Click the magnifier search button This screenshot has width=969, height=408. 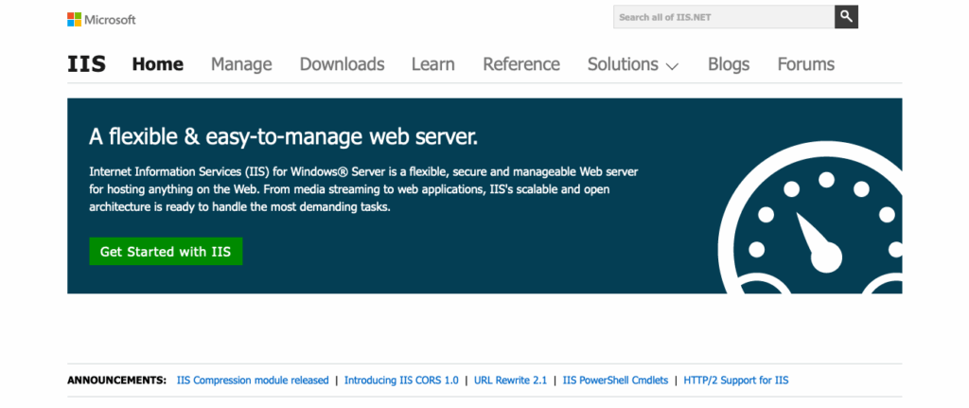coord(846,17)
